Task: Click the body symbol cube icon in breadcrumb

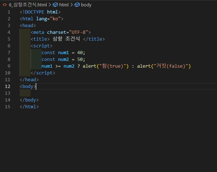Action: click(x=77, y=5)
